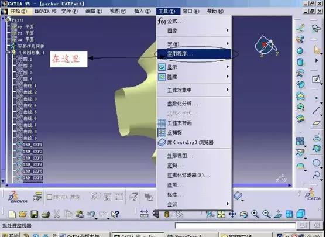Expand the Line tool flyout arrow
The width and height of the screenshot is (326, 237).
pyautogui.click(x=321, y=115)
